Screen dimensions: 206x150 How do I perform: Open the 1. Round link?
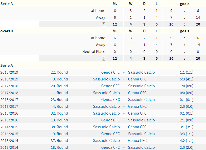(60, 93)
